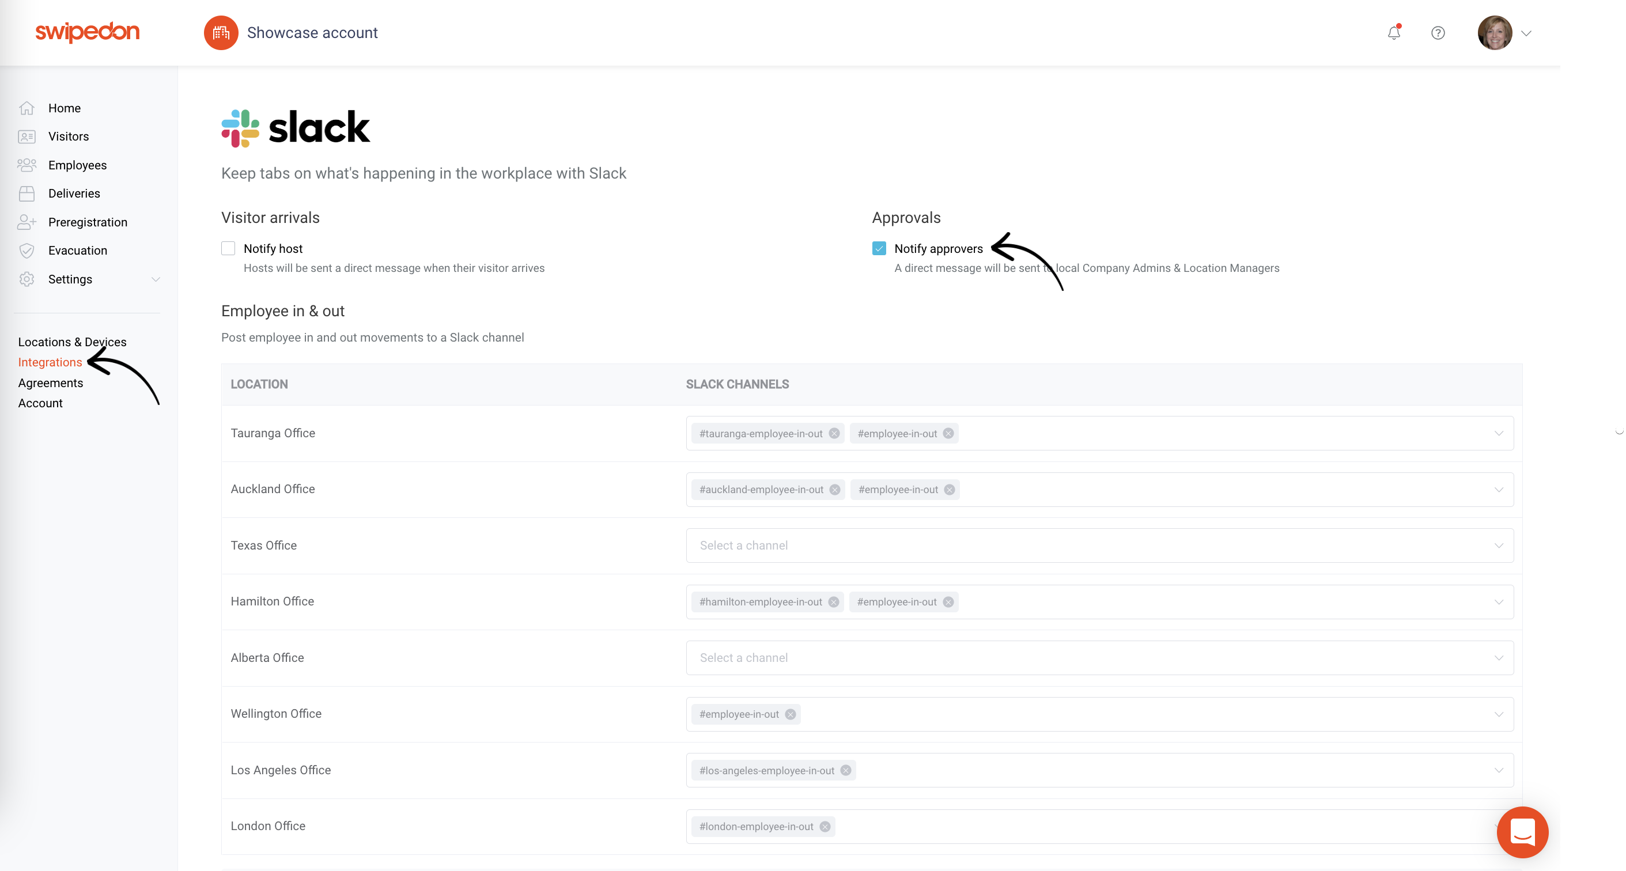Click the Employees people icon
1626x871 pixels.
pos(27,165)
